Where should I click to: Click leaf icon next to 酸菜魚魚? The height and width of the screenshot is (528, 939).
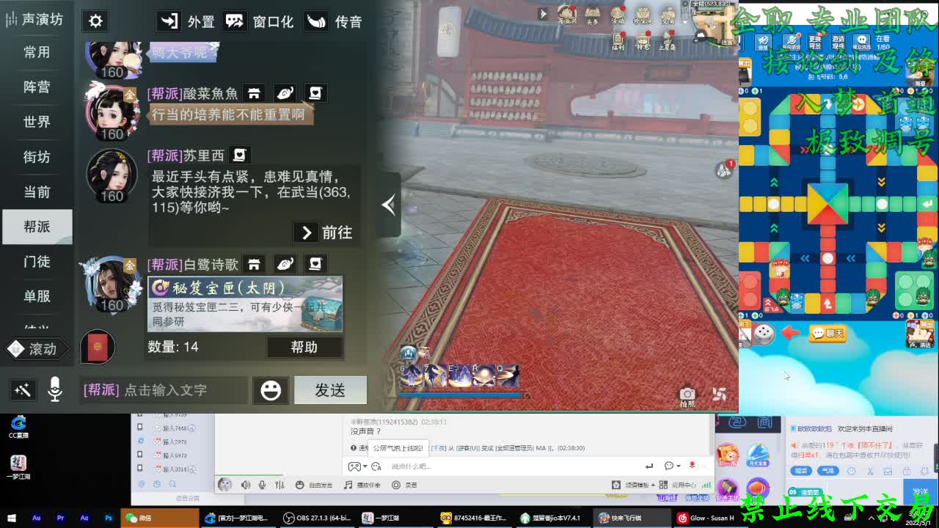[285, 93]
